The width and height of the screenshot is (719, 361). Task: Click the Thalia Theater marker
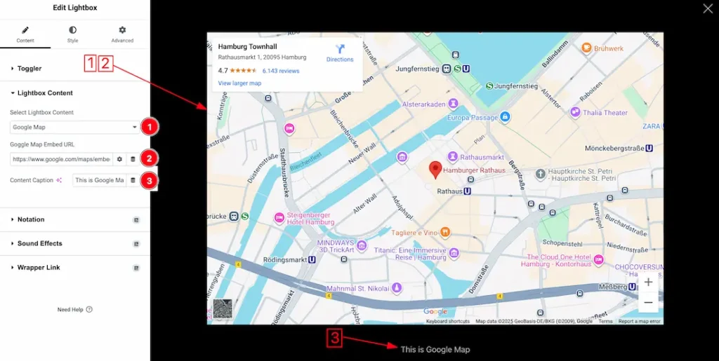pyautogui.click(x=575, y=112)
